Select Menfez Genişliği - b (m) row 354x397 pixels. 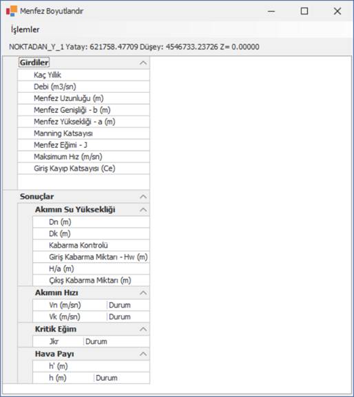83,110
